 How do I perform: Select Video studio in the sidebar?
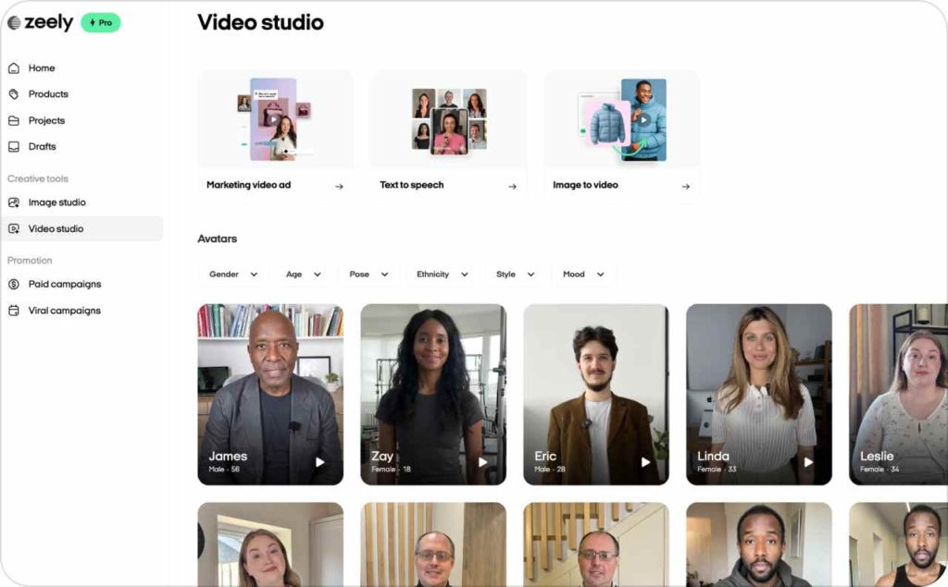click(x=56, y=229)
